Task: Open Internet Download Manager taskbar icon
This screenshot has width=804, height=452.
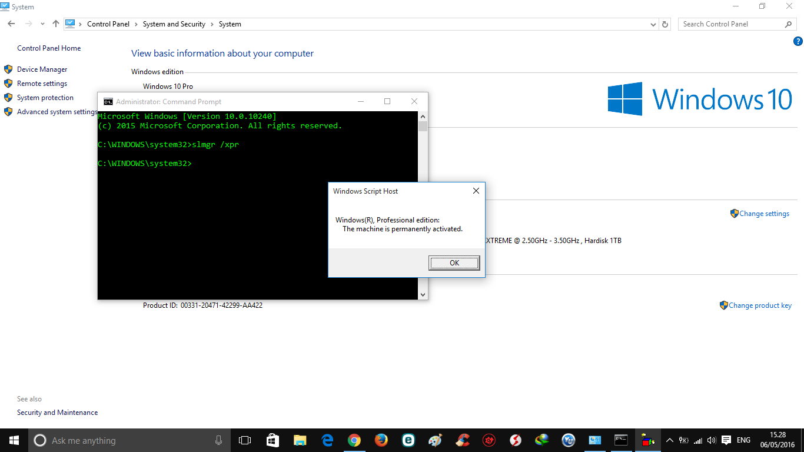Action: [542, 440]
